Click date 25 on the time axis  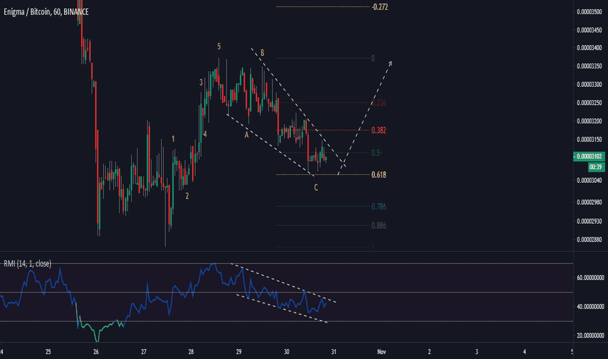48,352
